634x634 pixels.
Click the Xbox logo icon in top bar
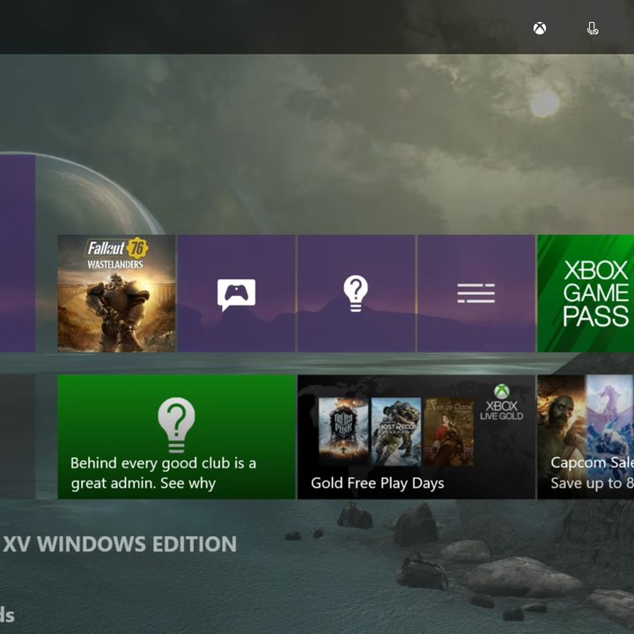pos(540,29)
